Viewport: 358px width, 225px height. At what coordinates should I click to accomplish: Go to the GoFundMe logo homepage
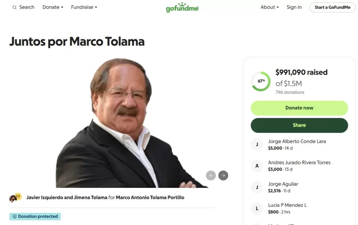click(182, 7)
